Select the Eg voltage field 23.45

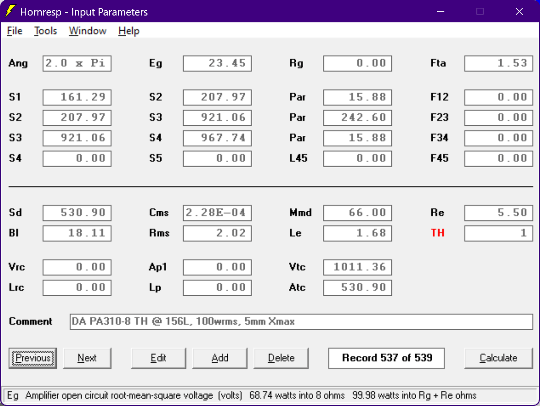217,63
